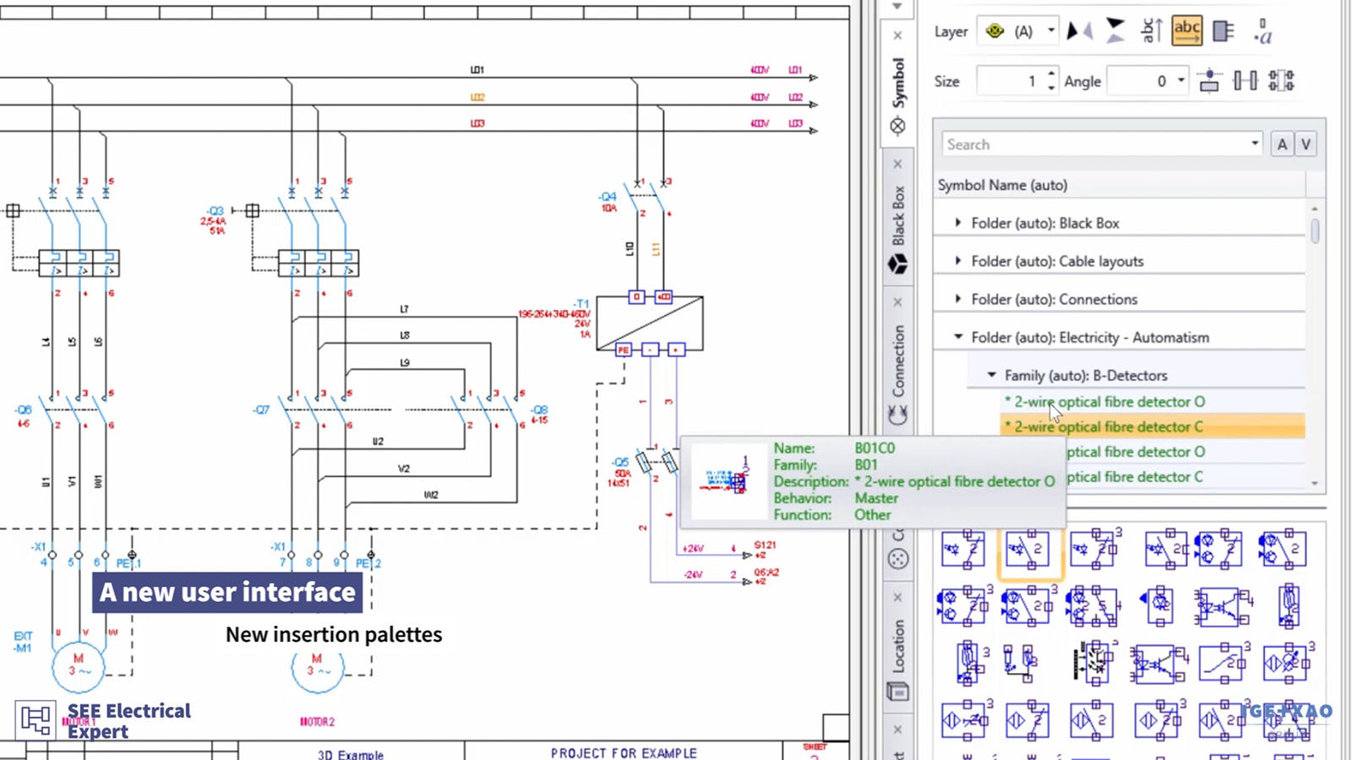The height and width of the screenshot is (760, 1352).
Task: Click the insert-on-wire icon beside Angle
Action: point(1209,81)
